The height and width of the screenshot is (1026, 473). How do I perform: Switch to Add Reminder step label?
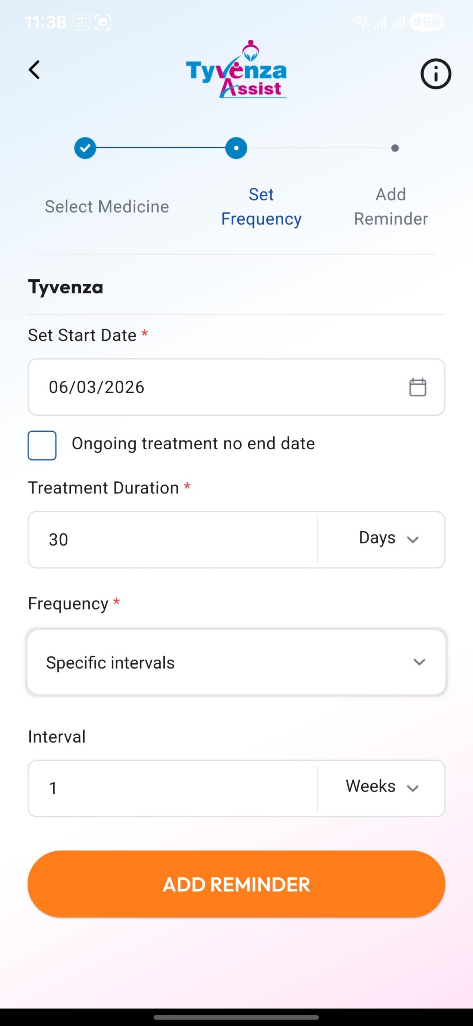pos(391,207)
